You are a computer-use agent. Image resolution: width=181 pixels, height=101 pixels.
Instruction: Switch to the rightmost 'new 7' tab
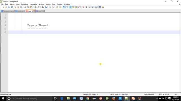click(x=40, y=11)
